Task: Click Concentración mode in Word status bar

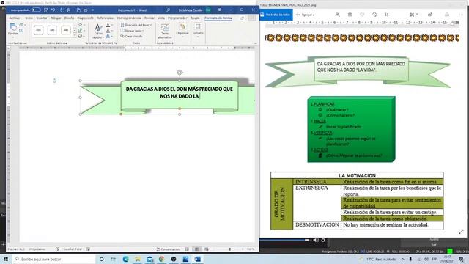Action: 168,249
